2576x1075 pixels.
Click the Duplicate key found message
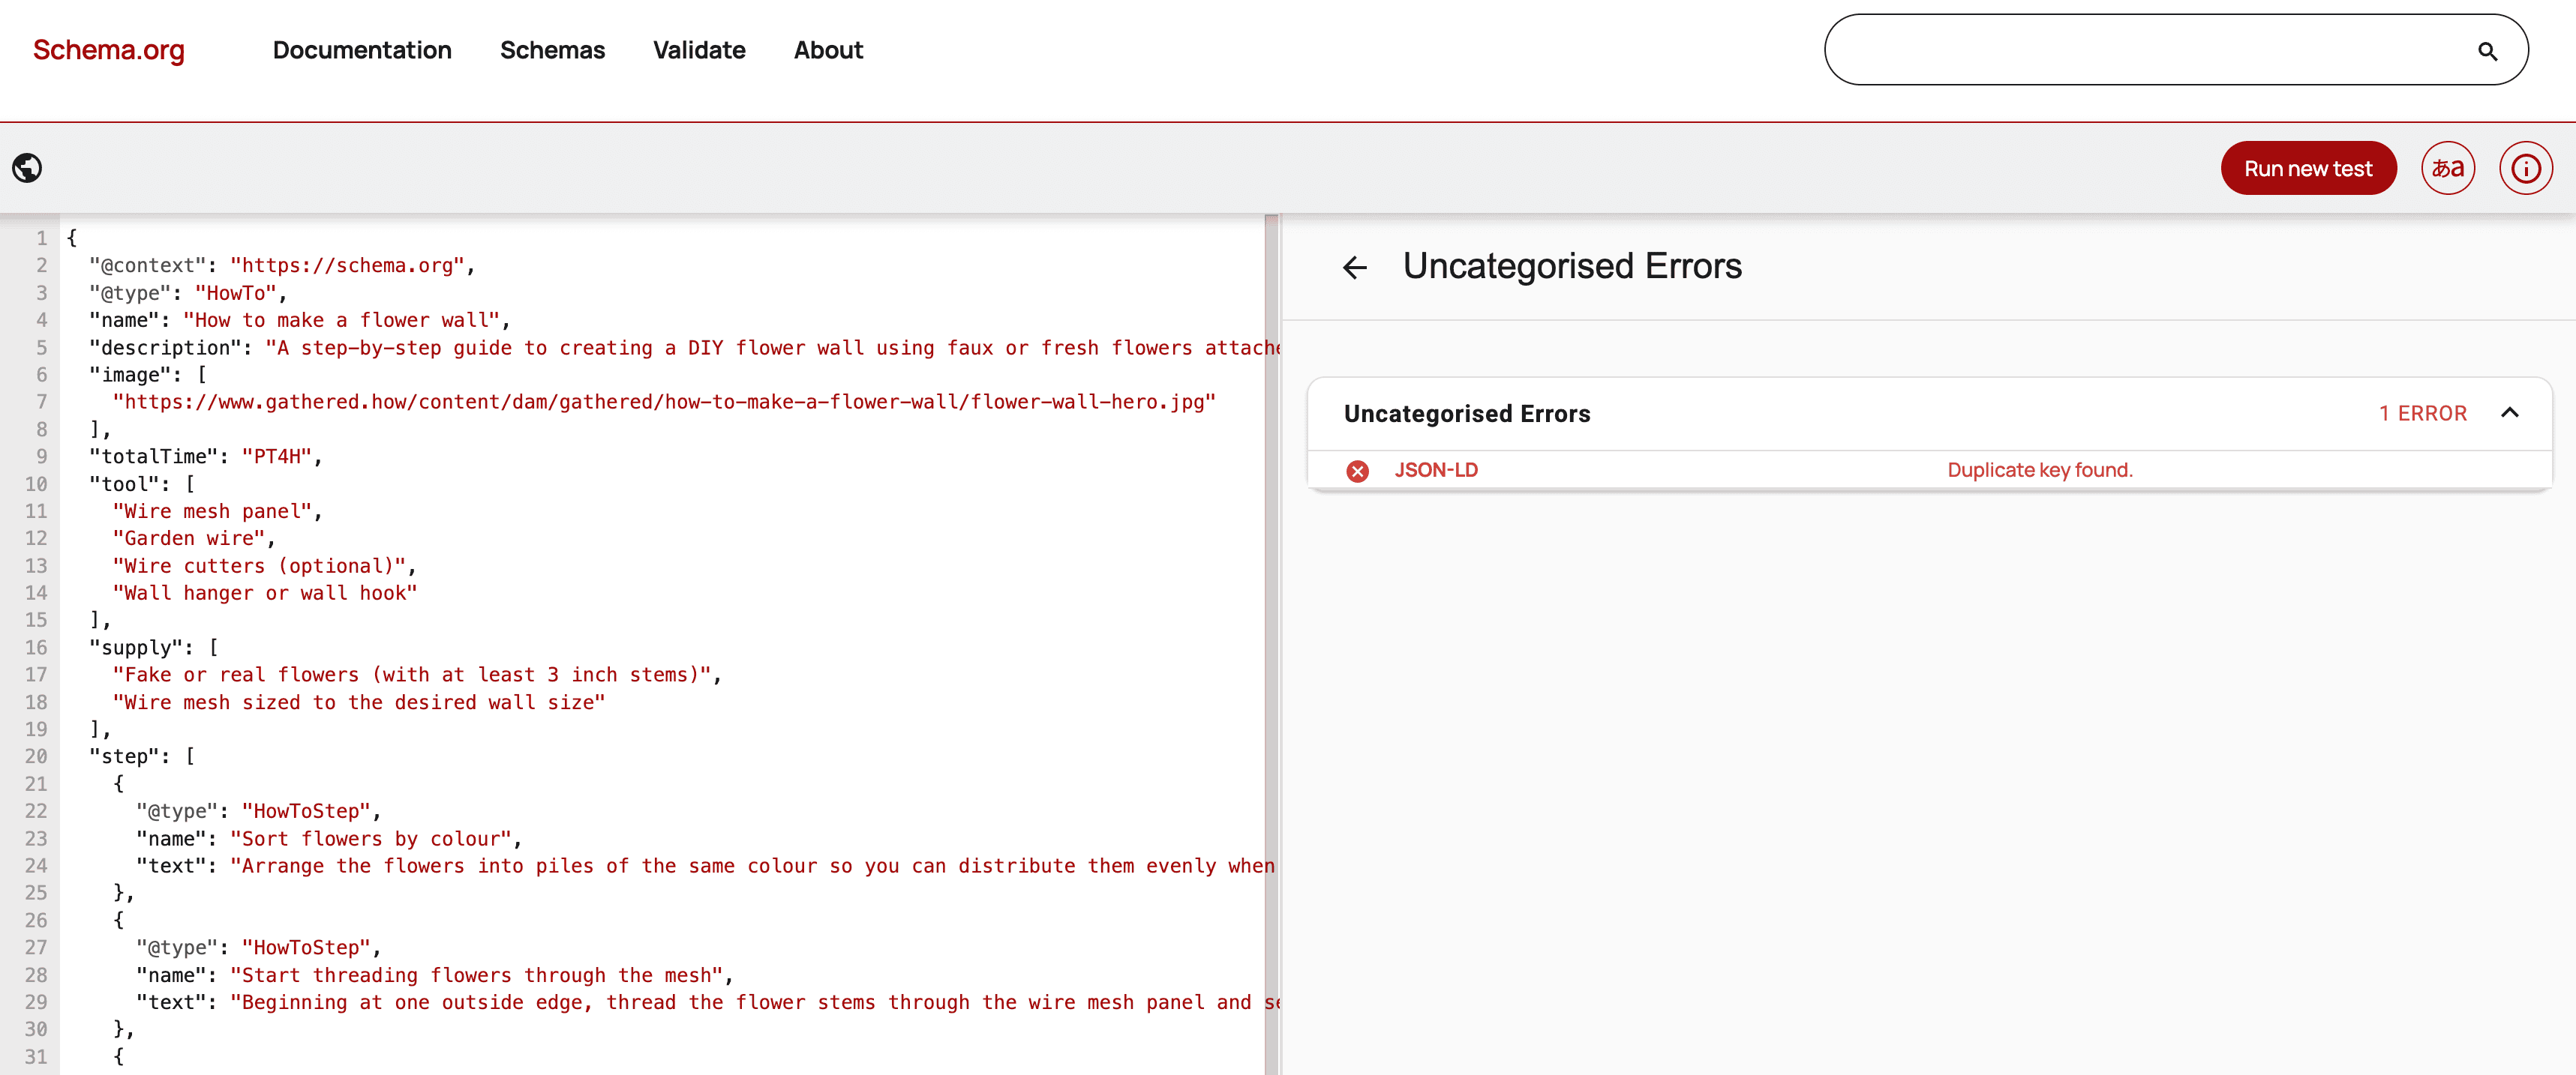[2040, 469]
